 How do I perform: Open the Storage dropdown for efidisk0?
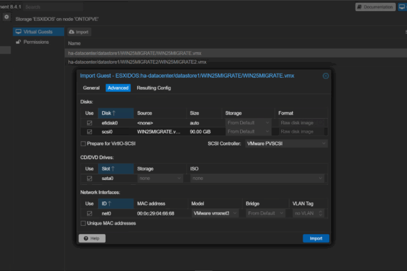tap(248, 123)
